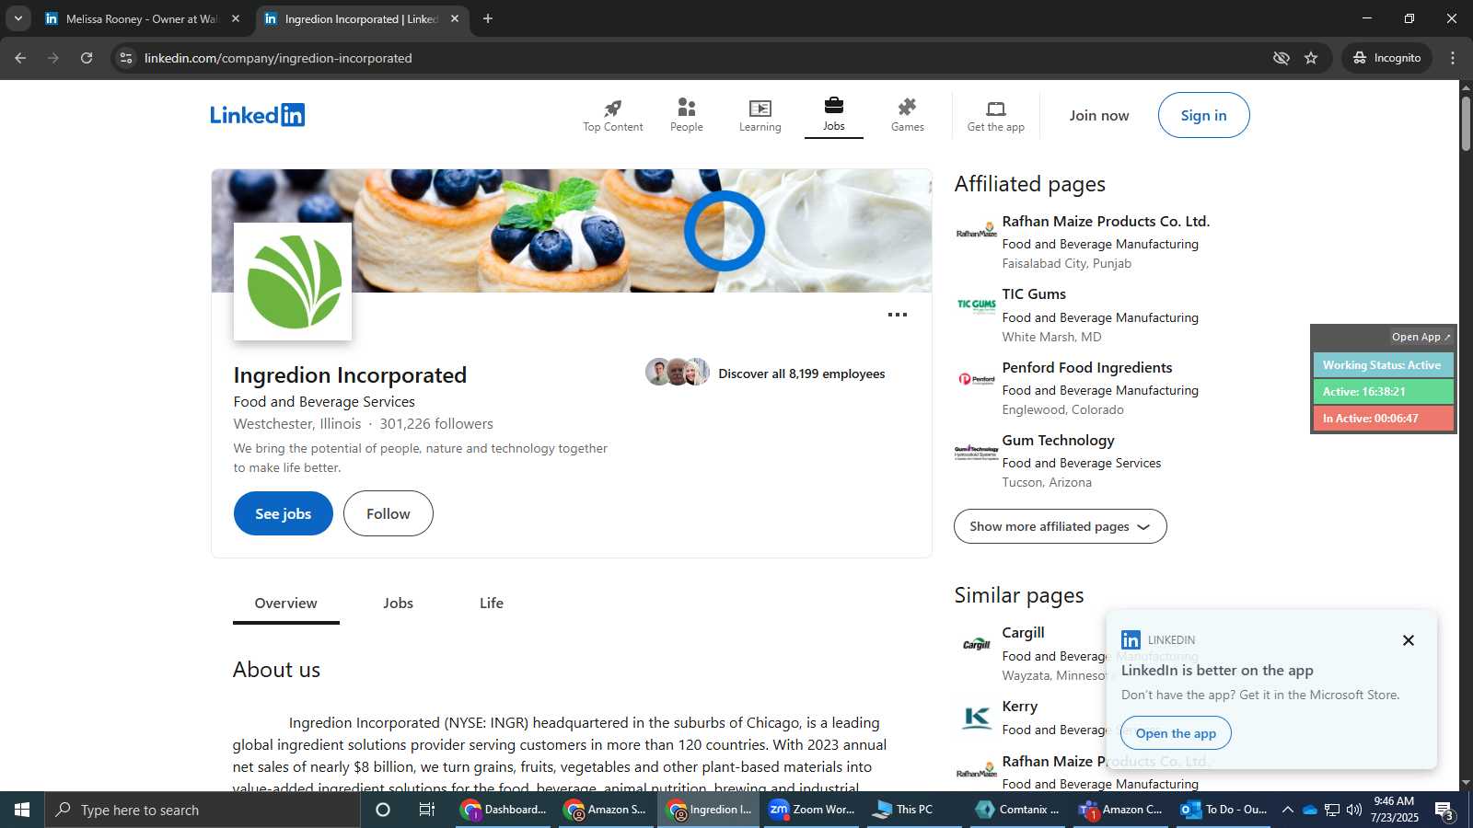Open Discover all 8,199 employees link
This screenshot has height=828, width=1473.
point(801,374)
